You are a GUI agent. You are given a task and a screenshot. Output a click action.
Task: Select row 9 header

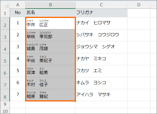point(5,105)
